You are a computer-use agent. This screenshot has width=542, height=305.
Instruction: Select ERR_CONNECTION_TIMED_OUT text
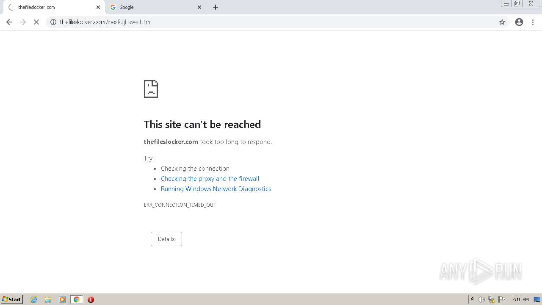pyautogui.click(x=180, y=205)
